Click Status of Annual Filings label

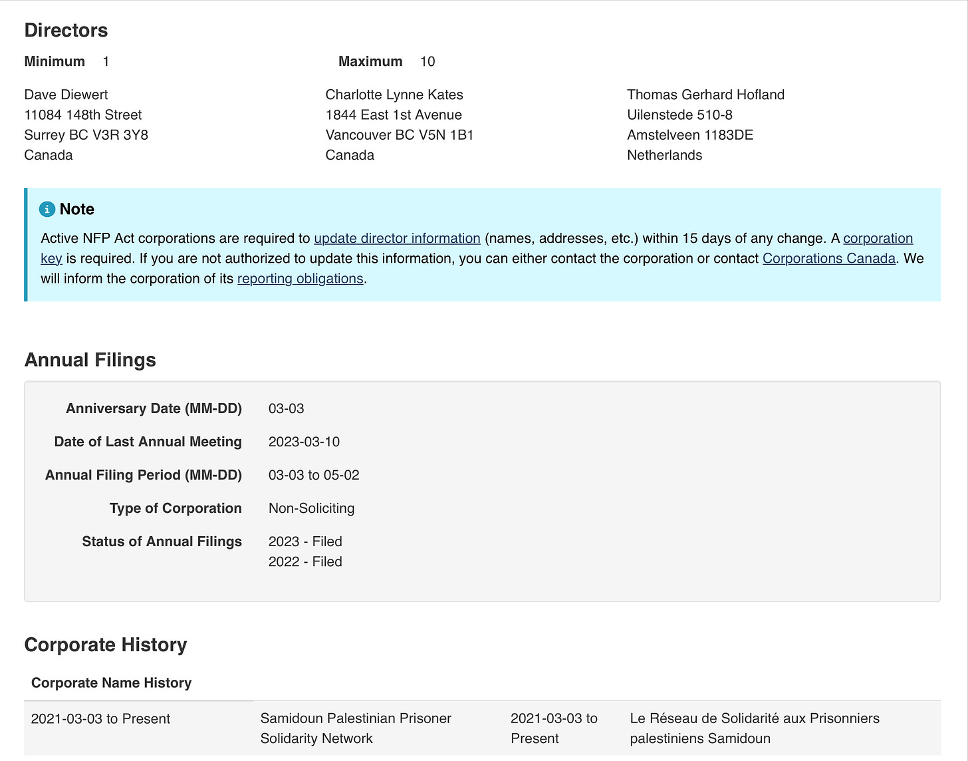pos(162,541)
